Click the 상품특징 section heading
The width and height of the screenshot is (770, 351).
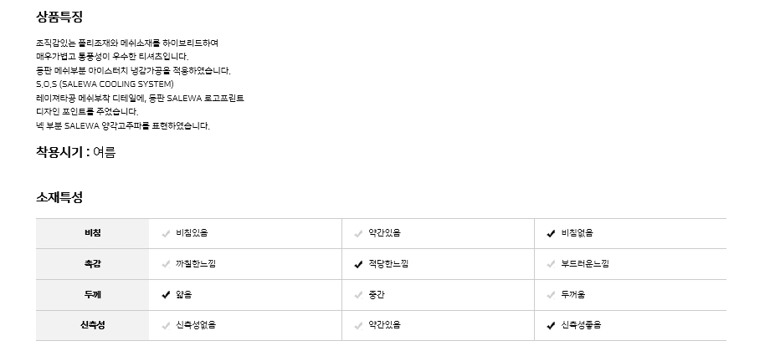click(59, 17)
